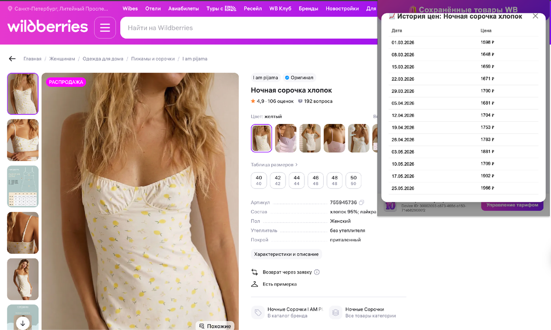Open the I am pijama brand chip
The width and height of the screenshot is (551, 330).
pos(265,78)
